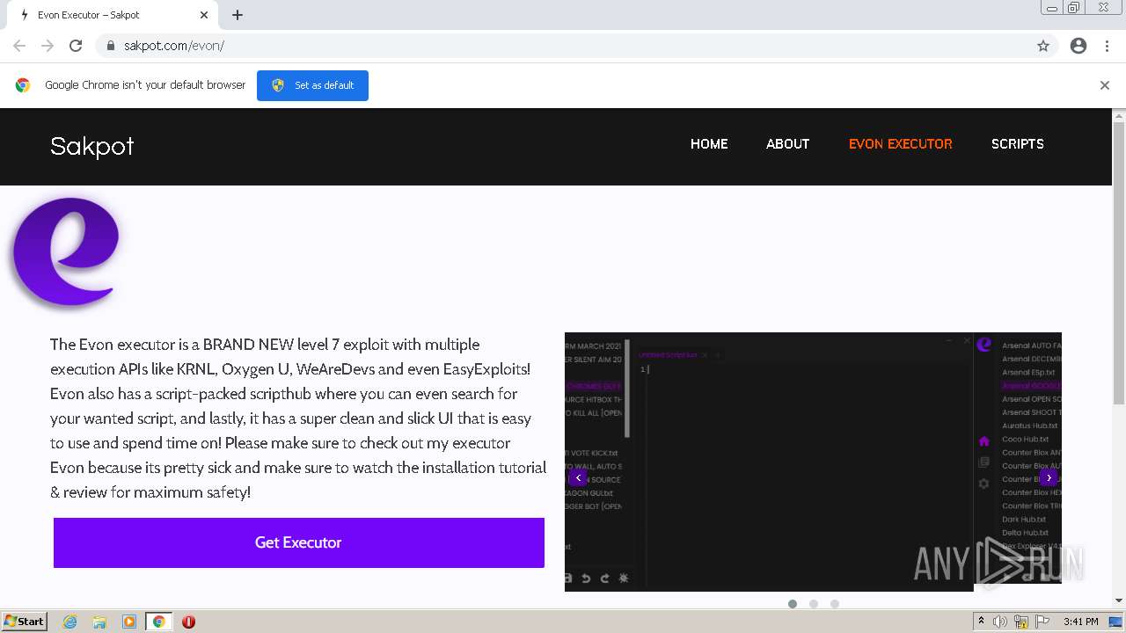
Task: Show the previous slideshow image
Action: pos(577,477)
